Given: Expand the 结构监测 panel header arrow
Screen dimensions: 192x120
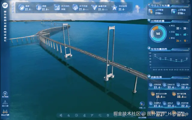Looking at the screenshot, I should point(189,77).
